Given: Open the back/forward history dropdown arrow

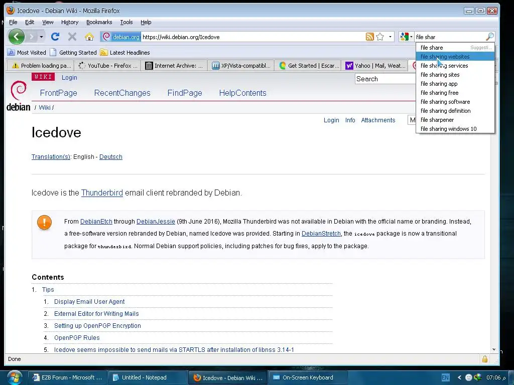Looking at the screenshot, I should 41,37.
